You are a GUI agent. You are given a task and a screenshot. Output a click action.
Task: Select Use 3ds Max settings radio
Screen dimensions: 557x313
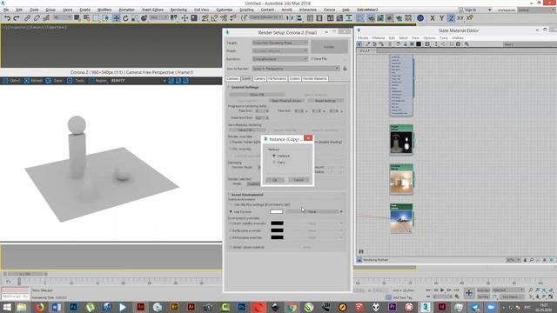tap(231, 205)
